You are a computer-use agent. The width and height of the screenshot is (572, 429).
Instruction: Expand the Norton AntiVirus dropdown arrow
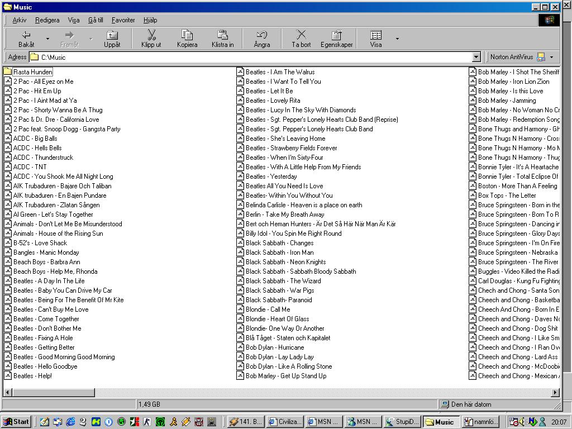coord(551,58)
